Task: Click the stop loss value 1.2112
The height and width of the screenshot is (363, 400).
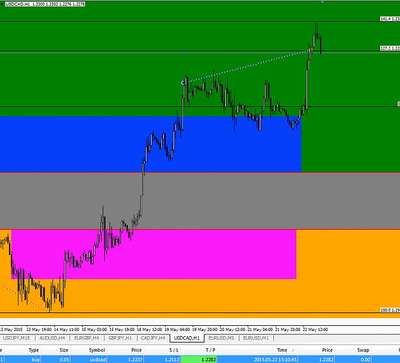Action: point(172,359)
